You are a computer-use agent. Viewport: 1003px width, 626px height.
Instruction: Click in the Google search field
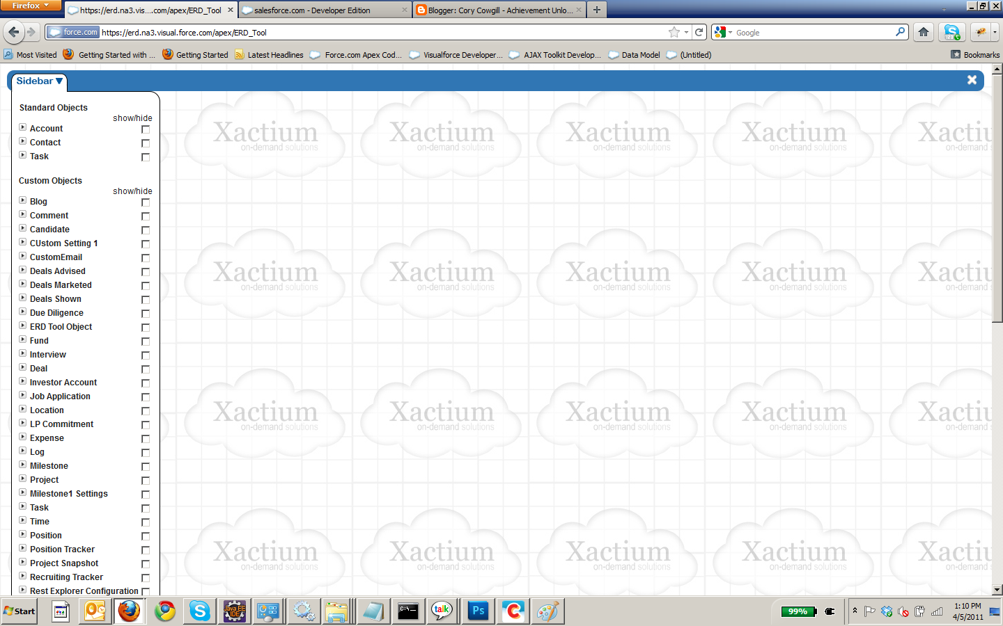(x=814, y=32)
